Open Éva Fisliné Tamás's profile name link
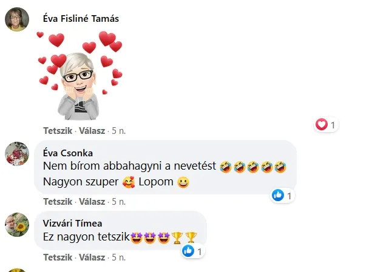The image size is (372, 272). click(81, 18)
